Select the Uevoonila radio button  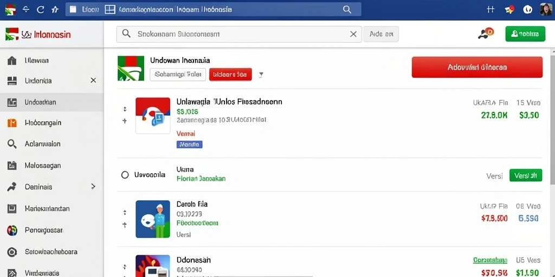[x=125, y=175]
